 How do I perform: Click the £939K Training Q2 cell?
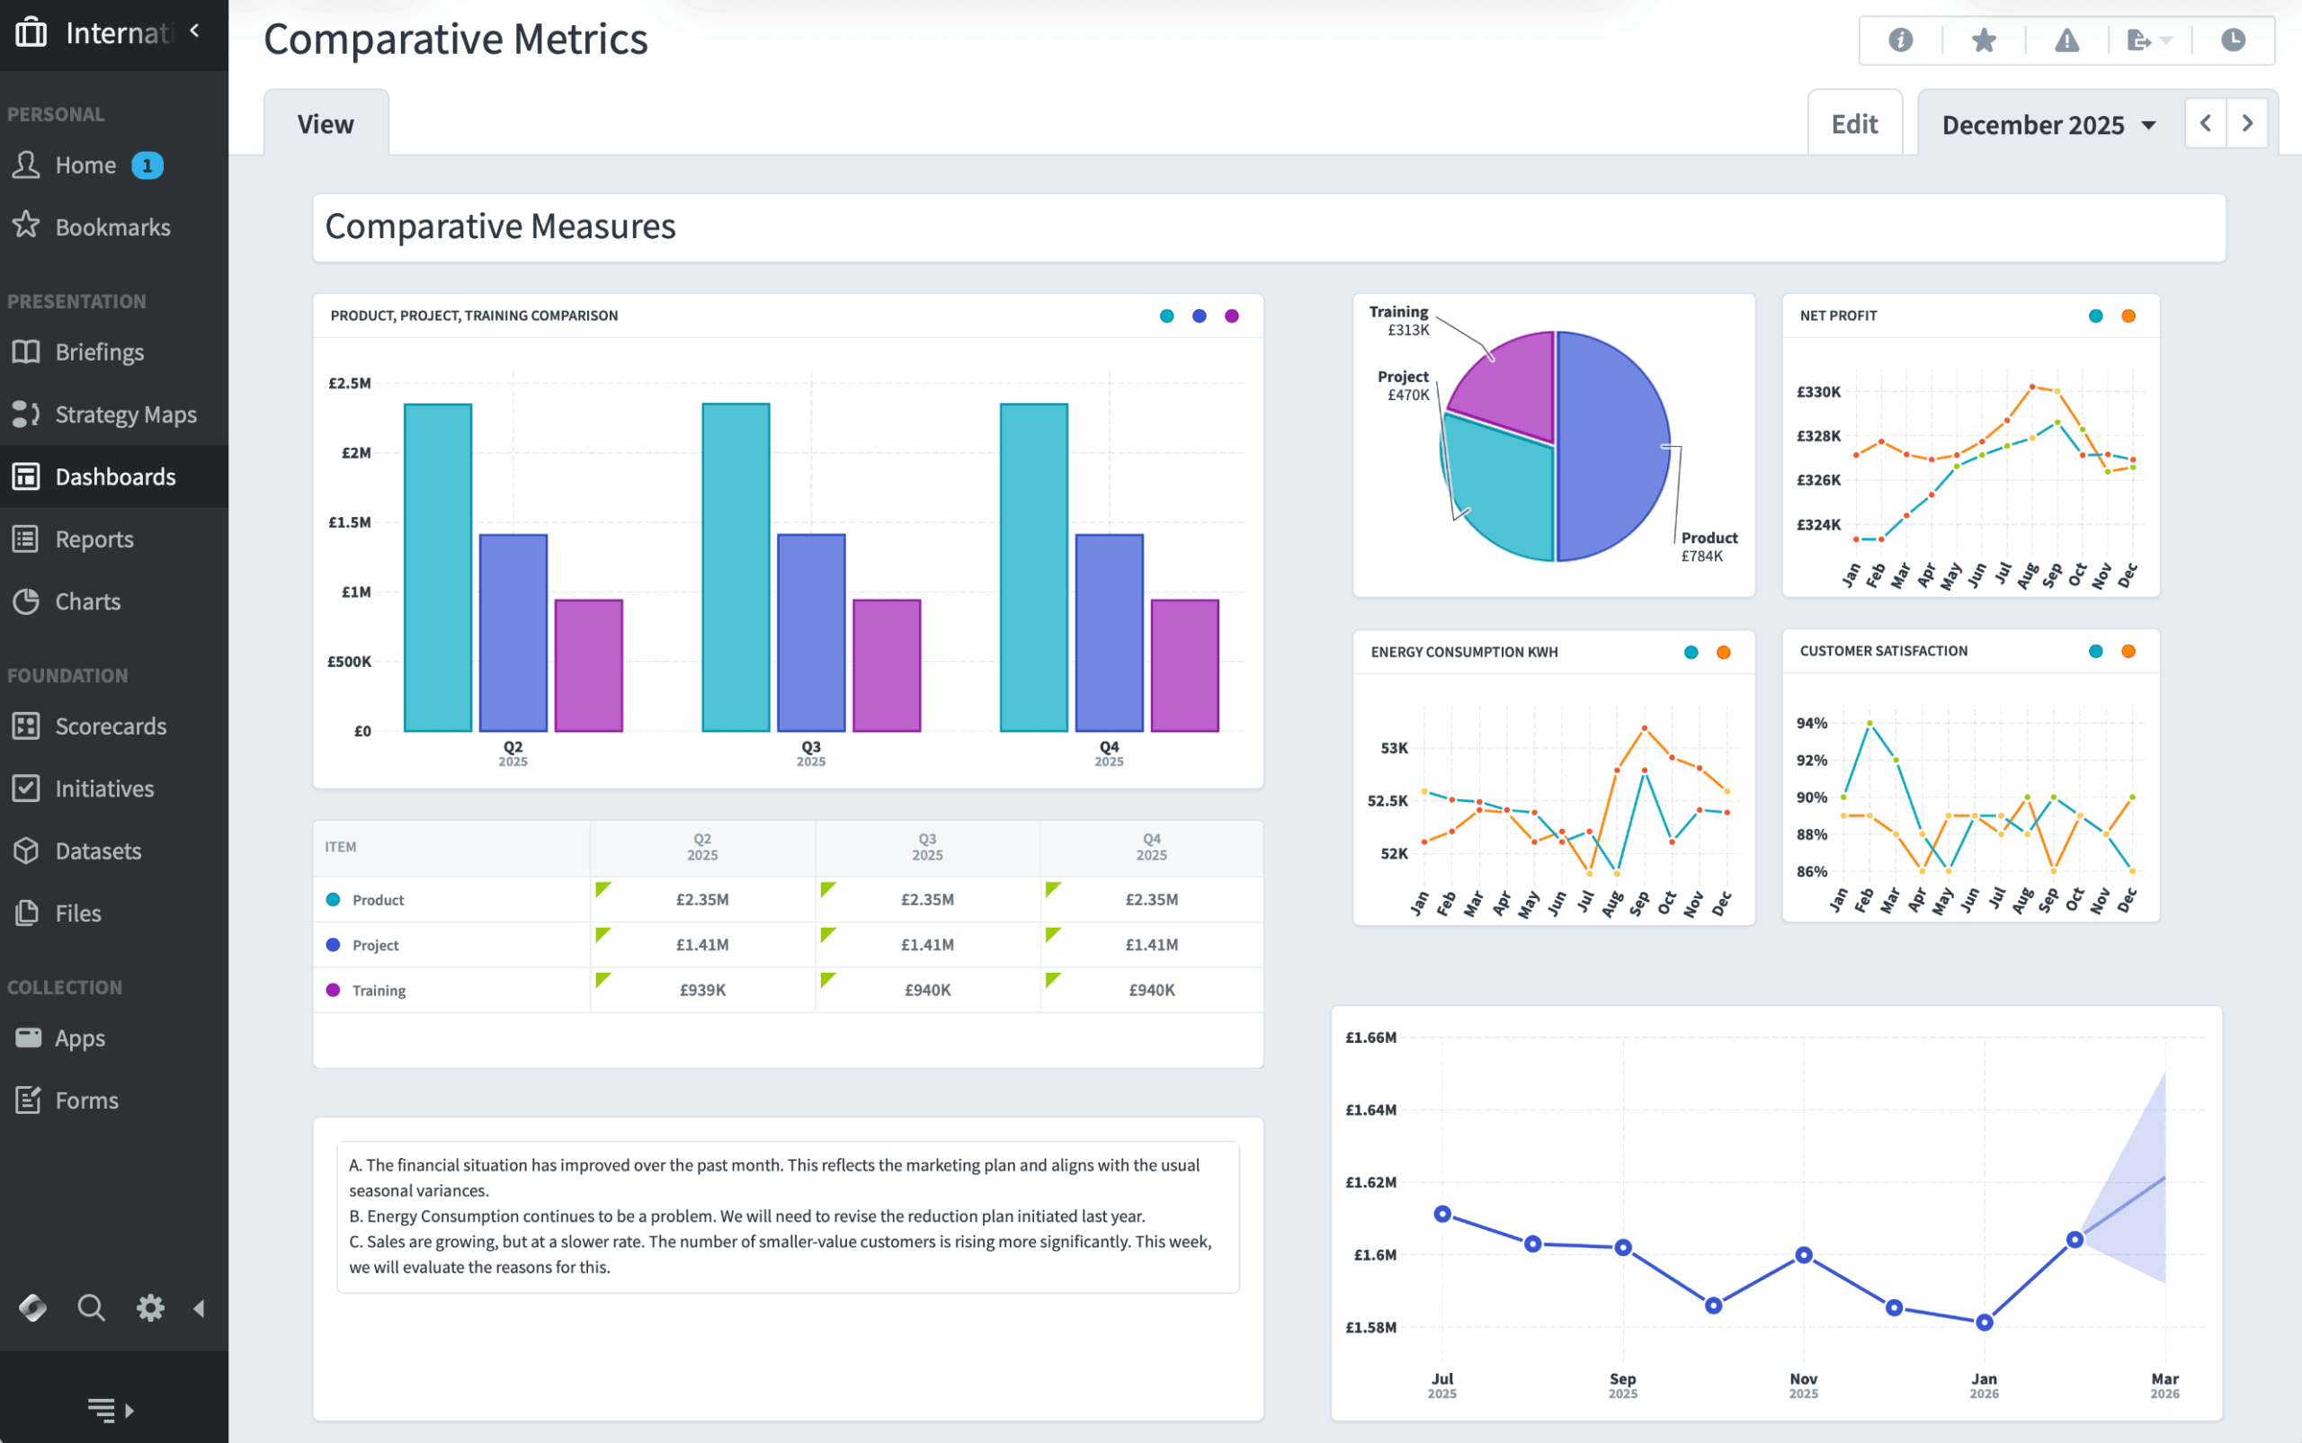coord(702,990)
